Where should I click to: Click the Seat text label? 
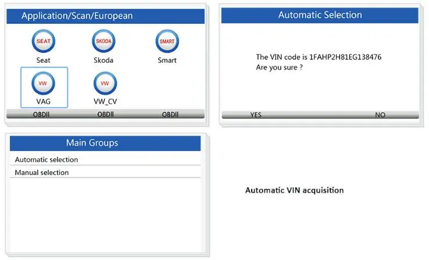43,60
